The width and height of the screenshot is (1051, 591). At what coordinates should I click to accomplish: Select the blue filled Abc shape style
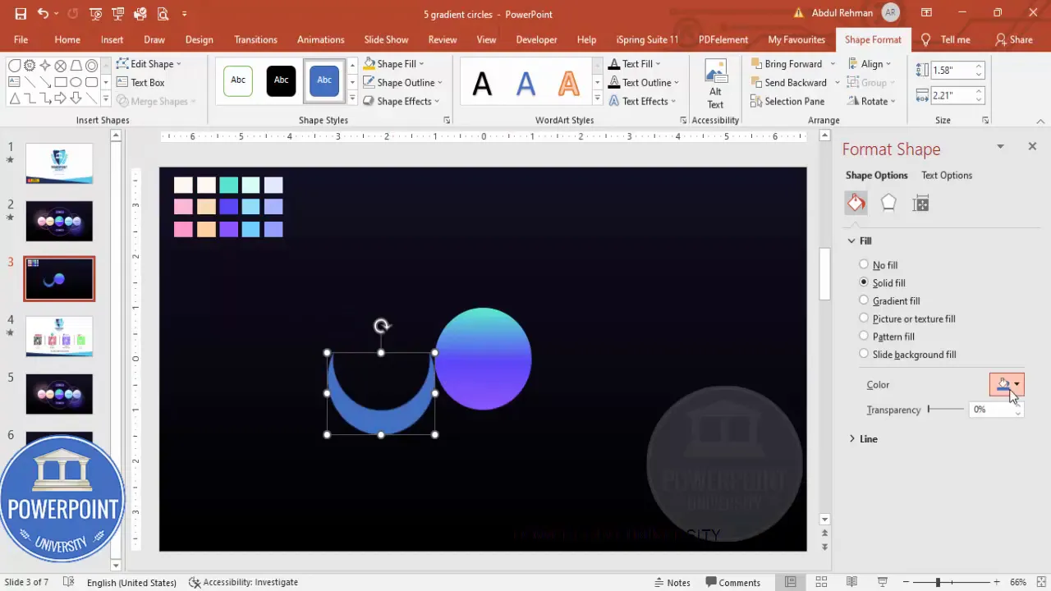click(324, 80)
